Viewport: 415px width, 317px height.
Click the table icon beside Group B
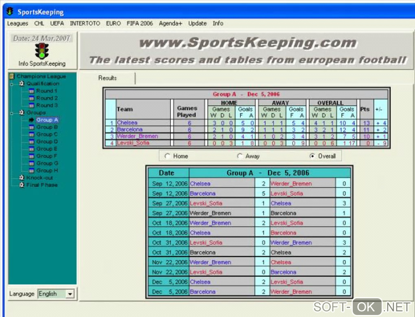[31, 127]
